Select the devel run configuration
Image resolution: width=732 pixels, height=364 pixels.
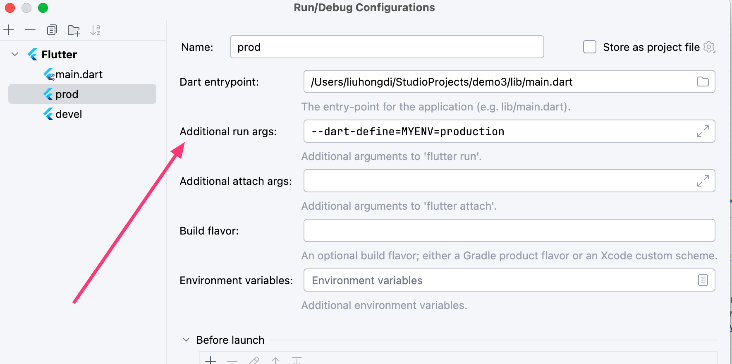pyautogui.click(x=69, y=114)
